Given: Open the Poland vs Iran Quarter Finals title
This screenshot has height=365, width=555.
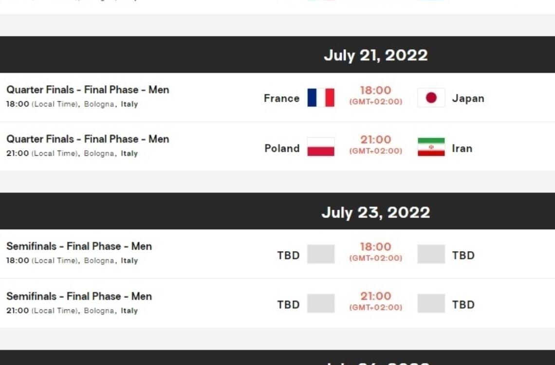Looking at the screenshot, I should (88, 139).
